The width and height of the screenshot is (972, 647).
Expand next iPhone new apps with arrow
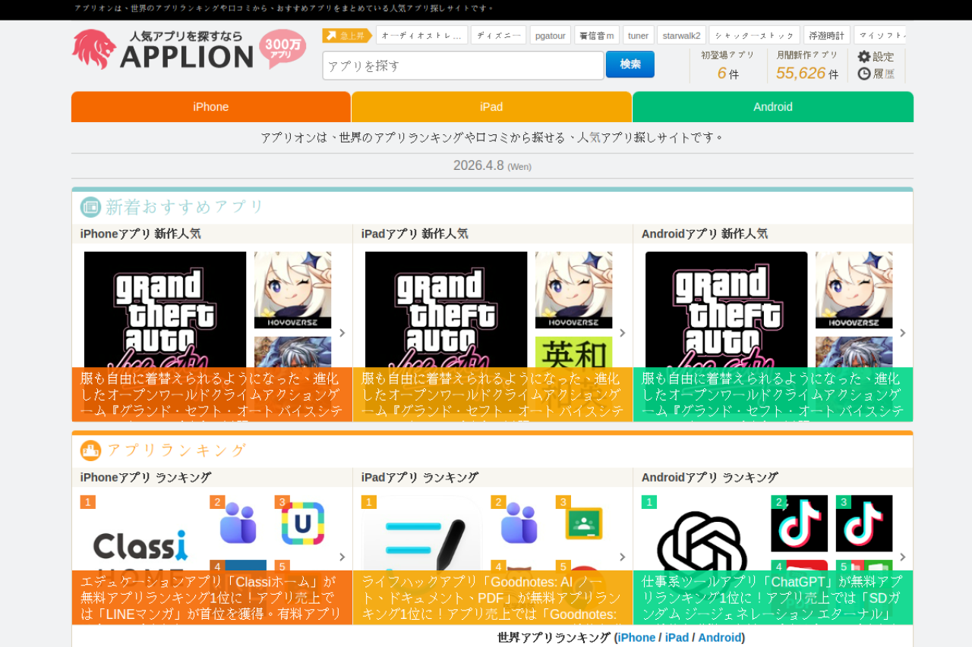(342, 333)
